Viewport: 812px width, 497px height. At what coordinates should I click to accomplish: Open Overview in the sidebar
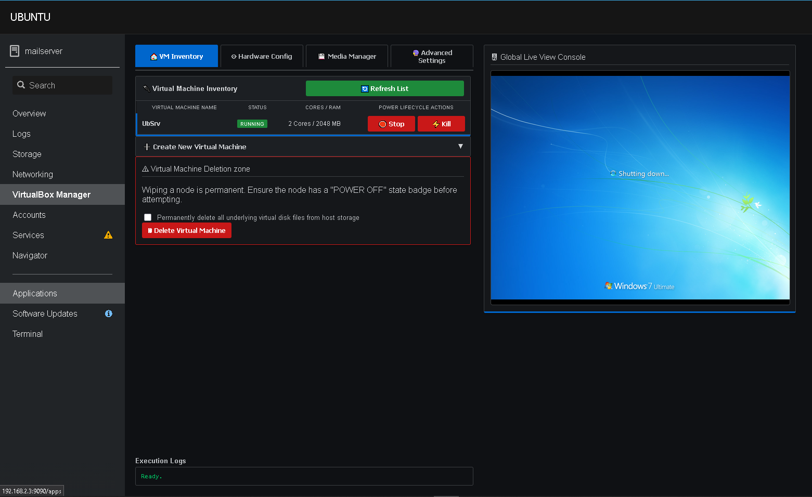coord(62,113)
